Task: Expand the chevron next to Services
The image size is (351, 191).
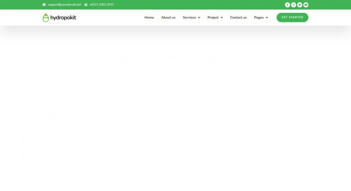Action: [x=199, y=18]
